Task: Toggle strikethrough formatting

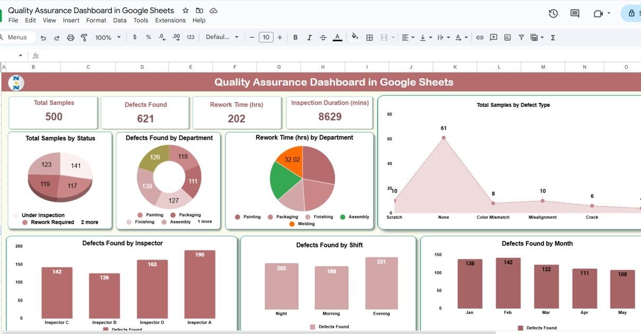Action: click(323, 38)
